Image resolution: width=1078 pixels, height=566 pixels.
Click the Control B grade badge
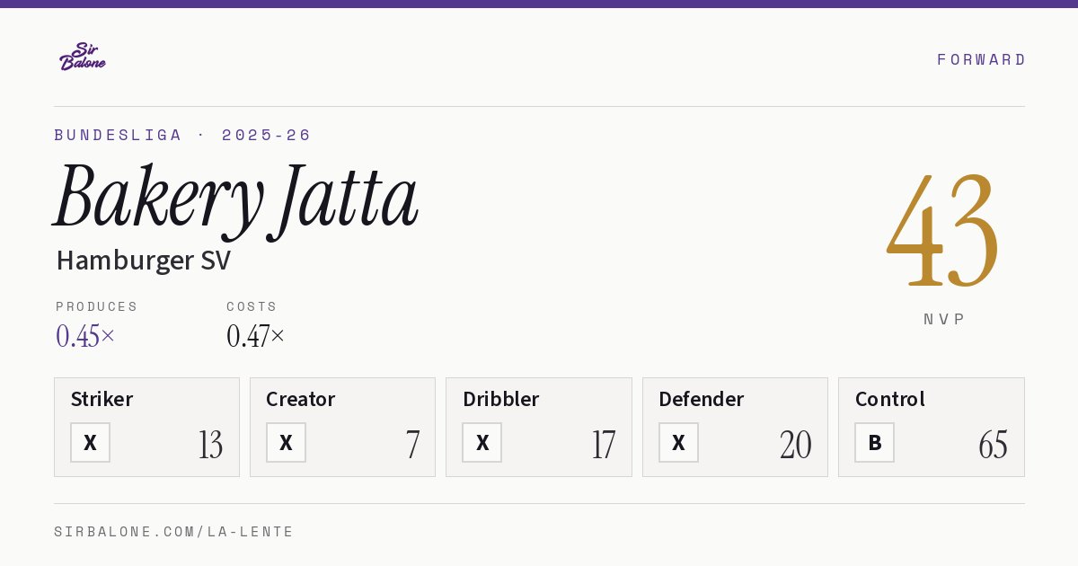coord(874,442)
